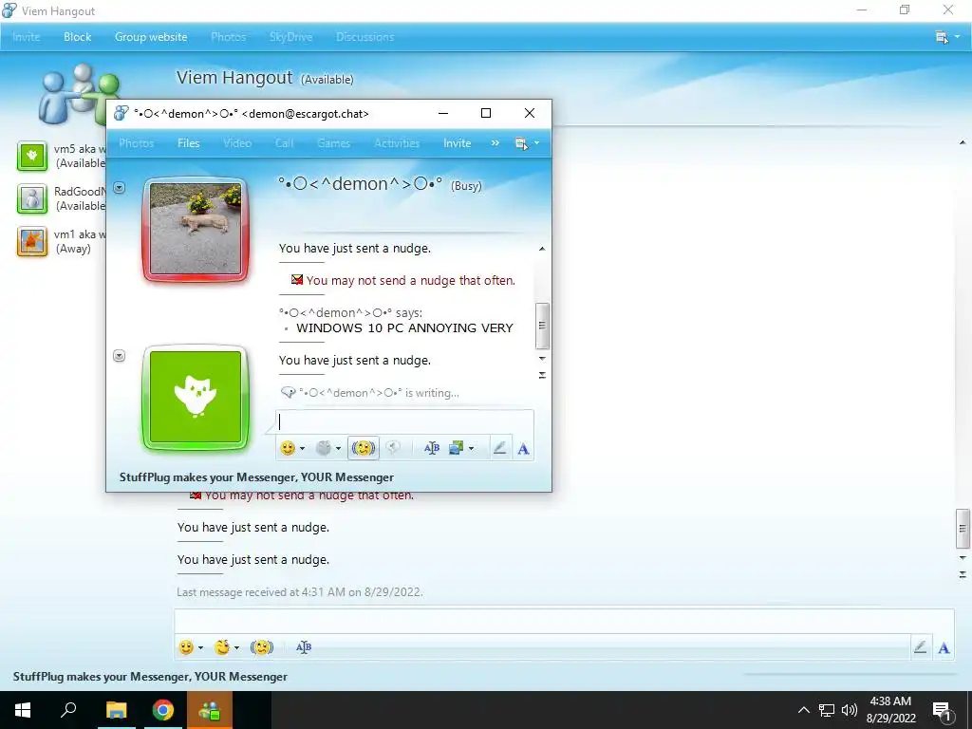Screen dimensions: 972x729
Task: Click StuffPlug banner in demon chat window
Action: (256, 477)
